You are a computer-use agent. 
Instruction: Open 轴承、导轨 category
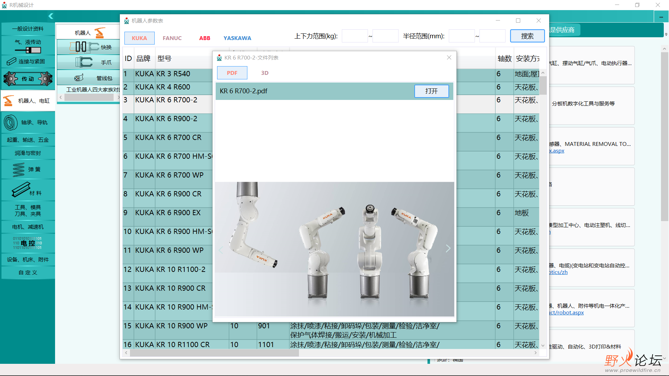pyautogui.click(x=28, y=123)
